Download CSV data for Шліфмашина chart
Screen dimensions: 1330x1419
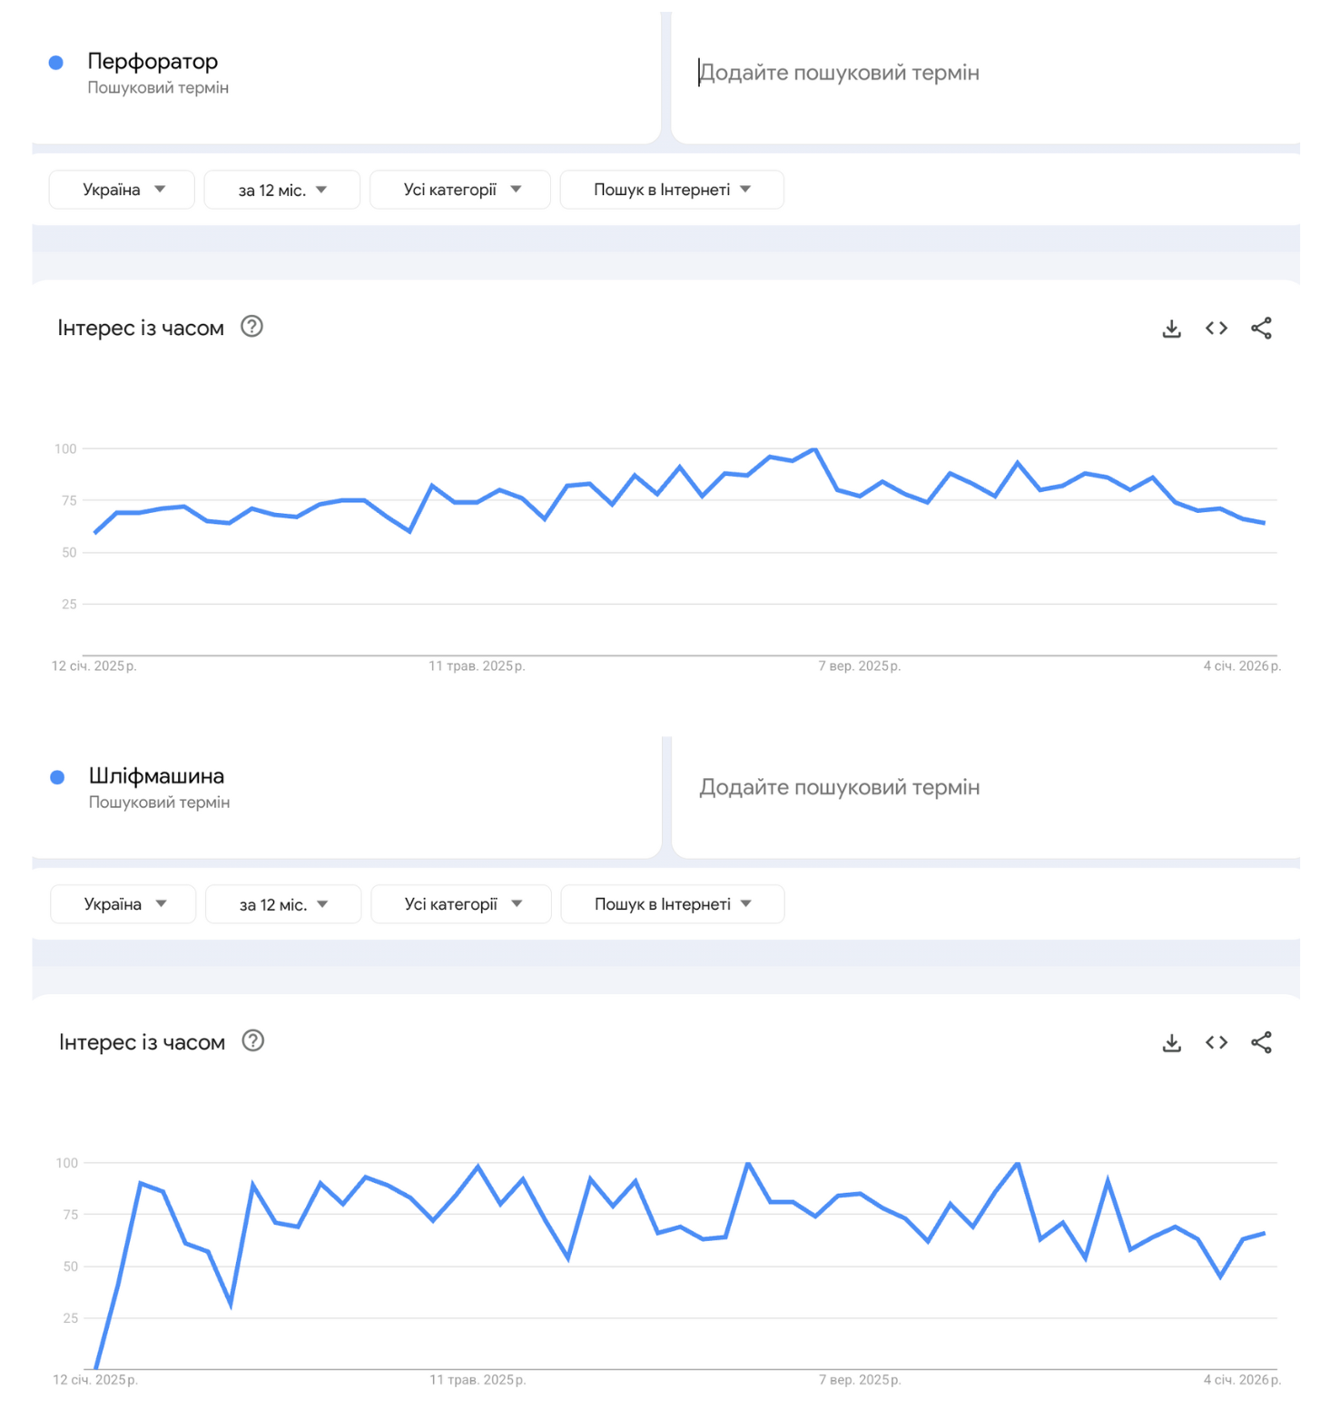(x=1171, y=1042)
